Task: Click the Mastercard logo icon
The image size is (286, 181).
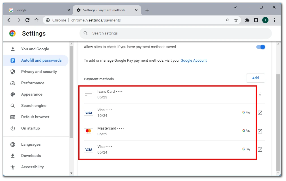Action: tap(89, 131)
